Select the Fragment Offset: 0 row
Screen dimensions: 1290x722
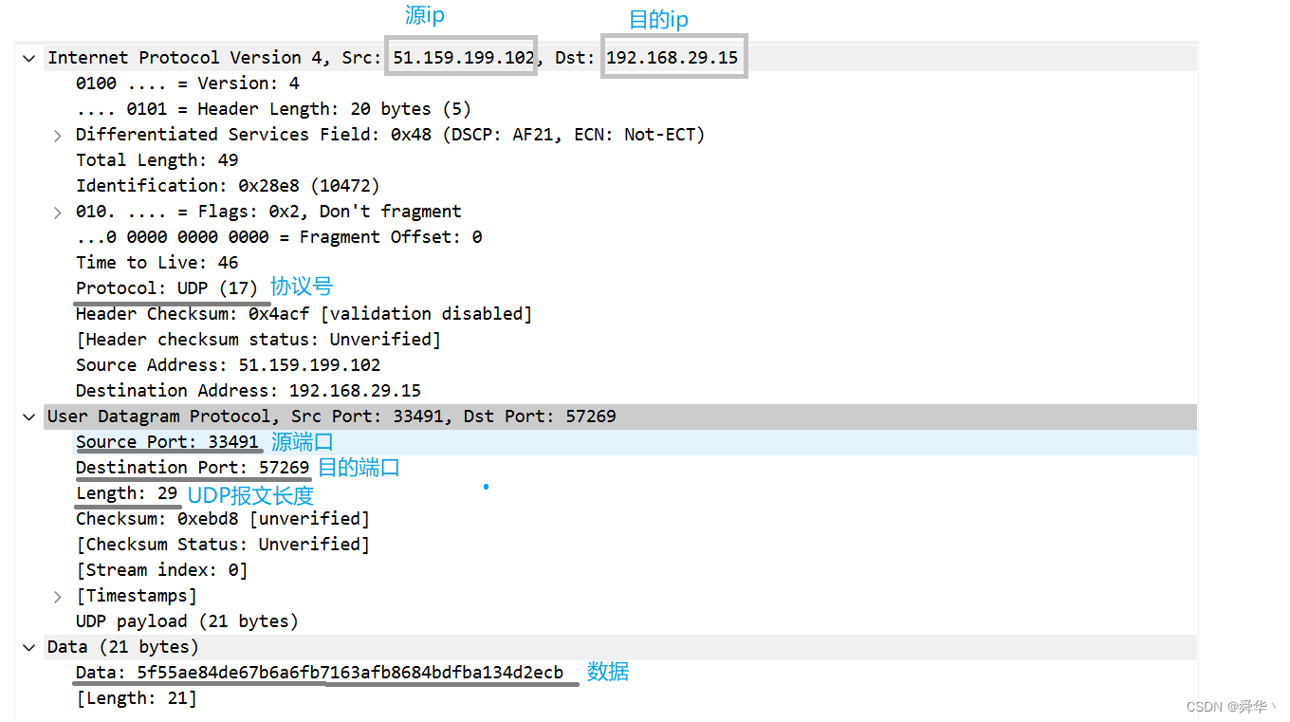click(279, 237)
